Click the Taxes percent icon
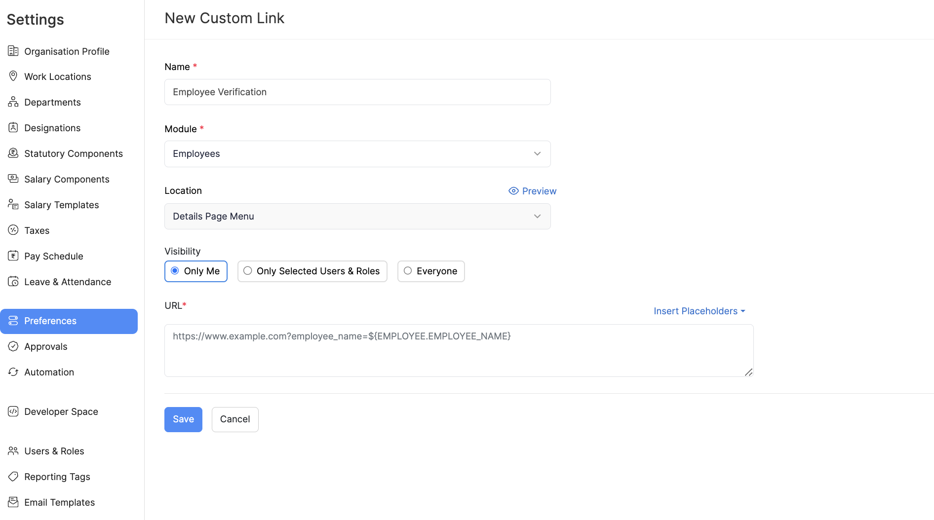This screenshot has height=520, width=934. [13, 230]
